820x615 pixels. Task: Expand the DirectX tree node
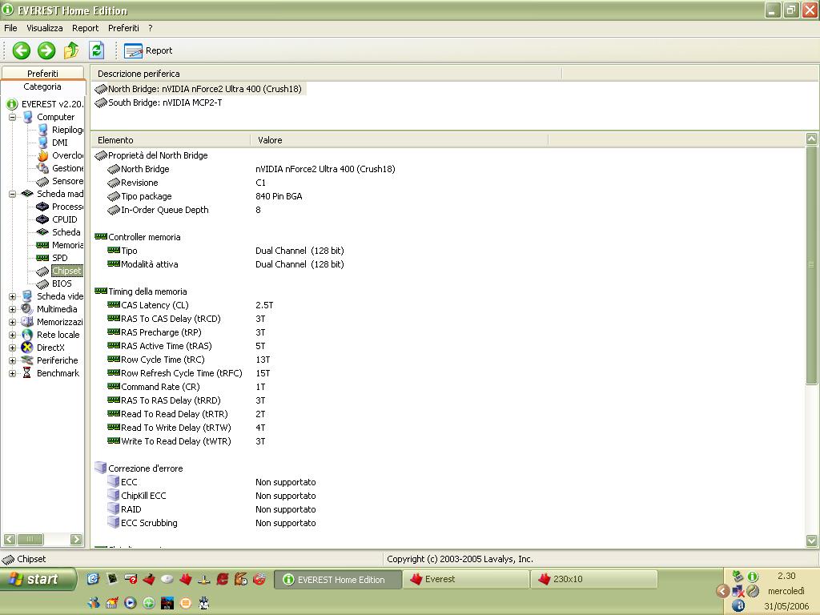(13, 348)
